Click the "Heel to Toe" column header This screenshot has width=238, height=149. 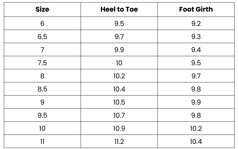click(119, 10)
